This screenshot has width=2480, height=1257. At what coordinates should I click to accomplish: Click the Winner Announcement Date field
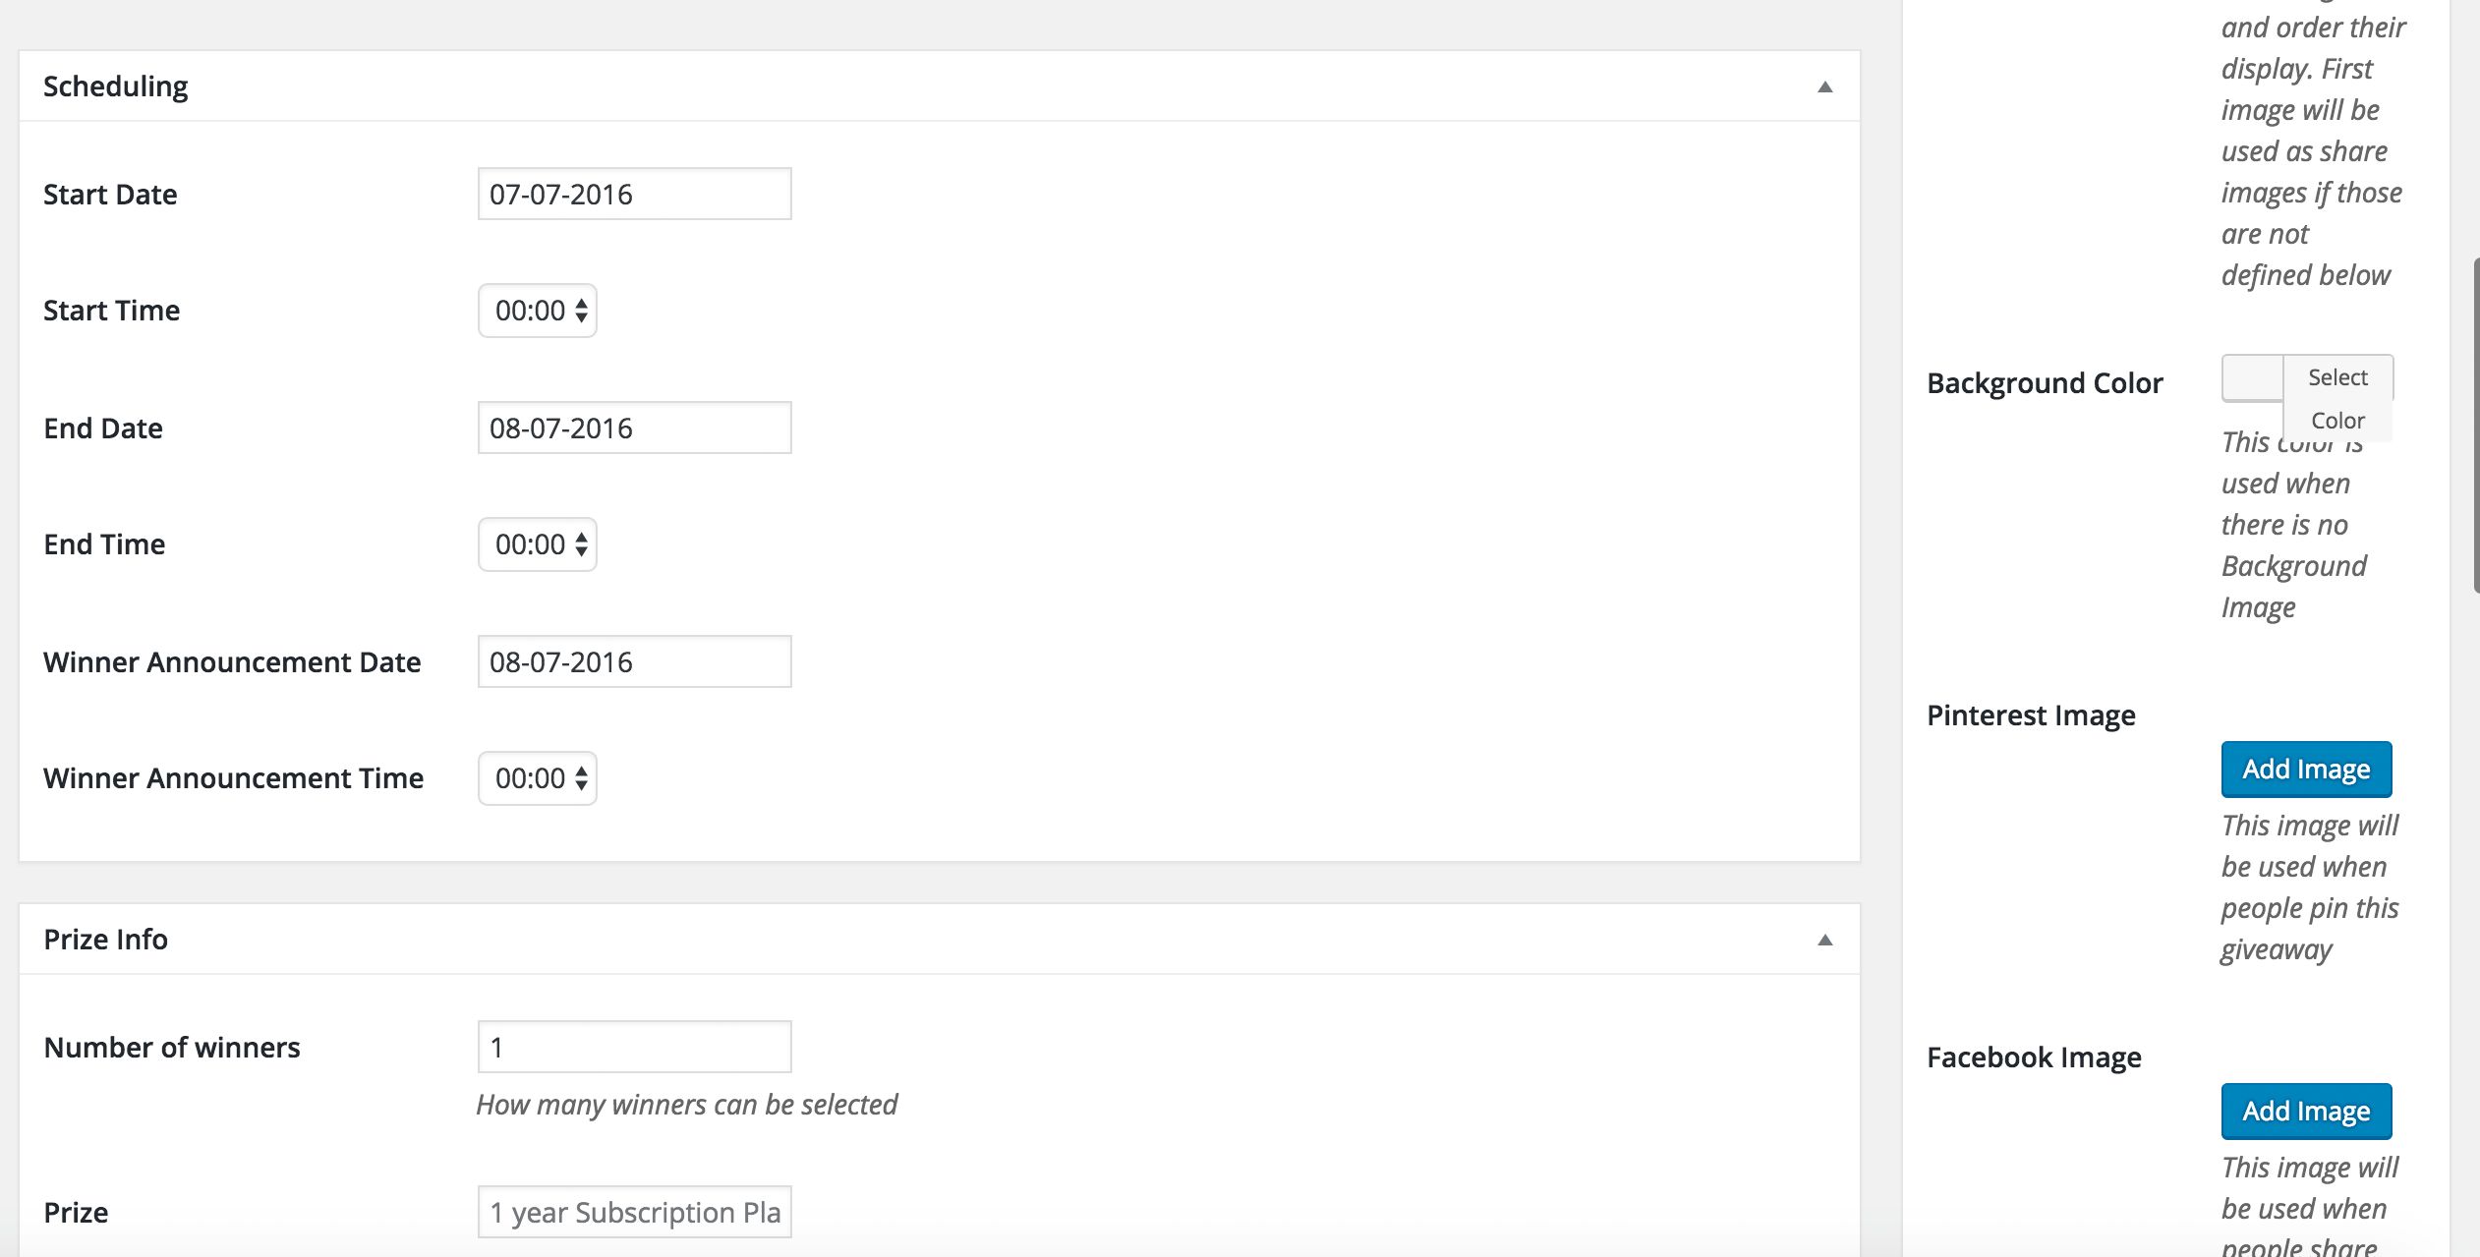click(634, 661)
